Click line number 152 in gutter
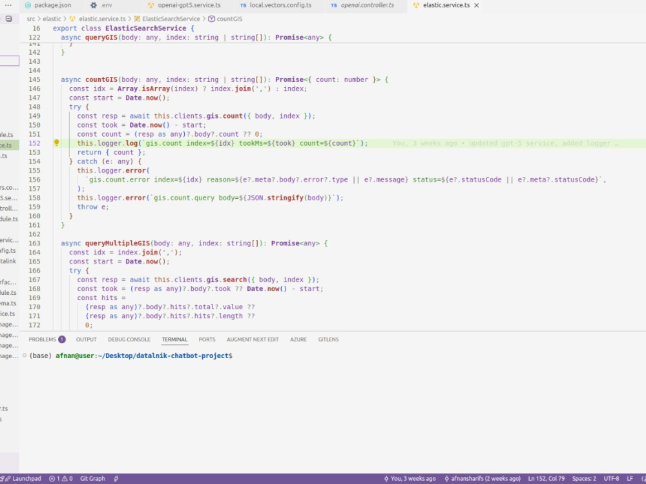The image size is (646, 484). 35,143
